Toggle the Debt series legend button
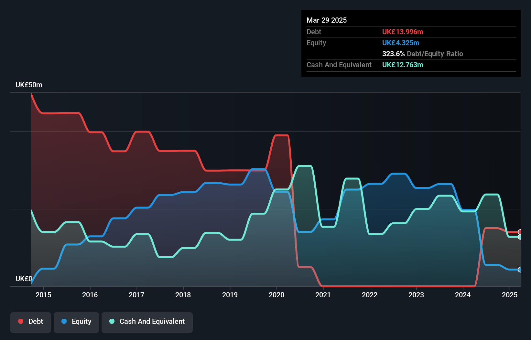 31,322
